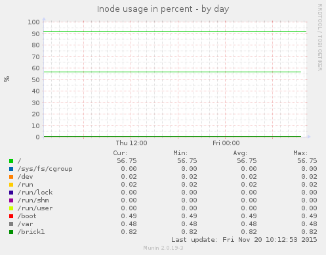The image size is (326, 255).
Task: Click the green line at 92 percent
Action: 175,32
